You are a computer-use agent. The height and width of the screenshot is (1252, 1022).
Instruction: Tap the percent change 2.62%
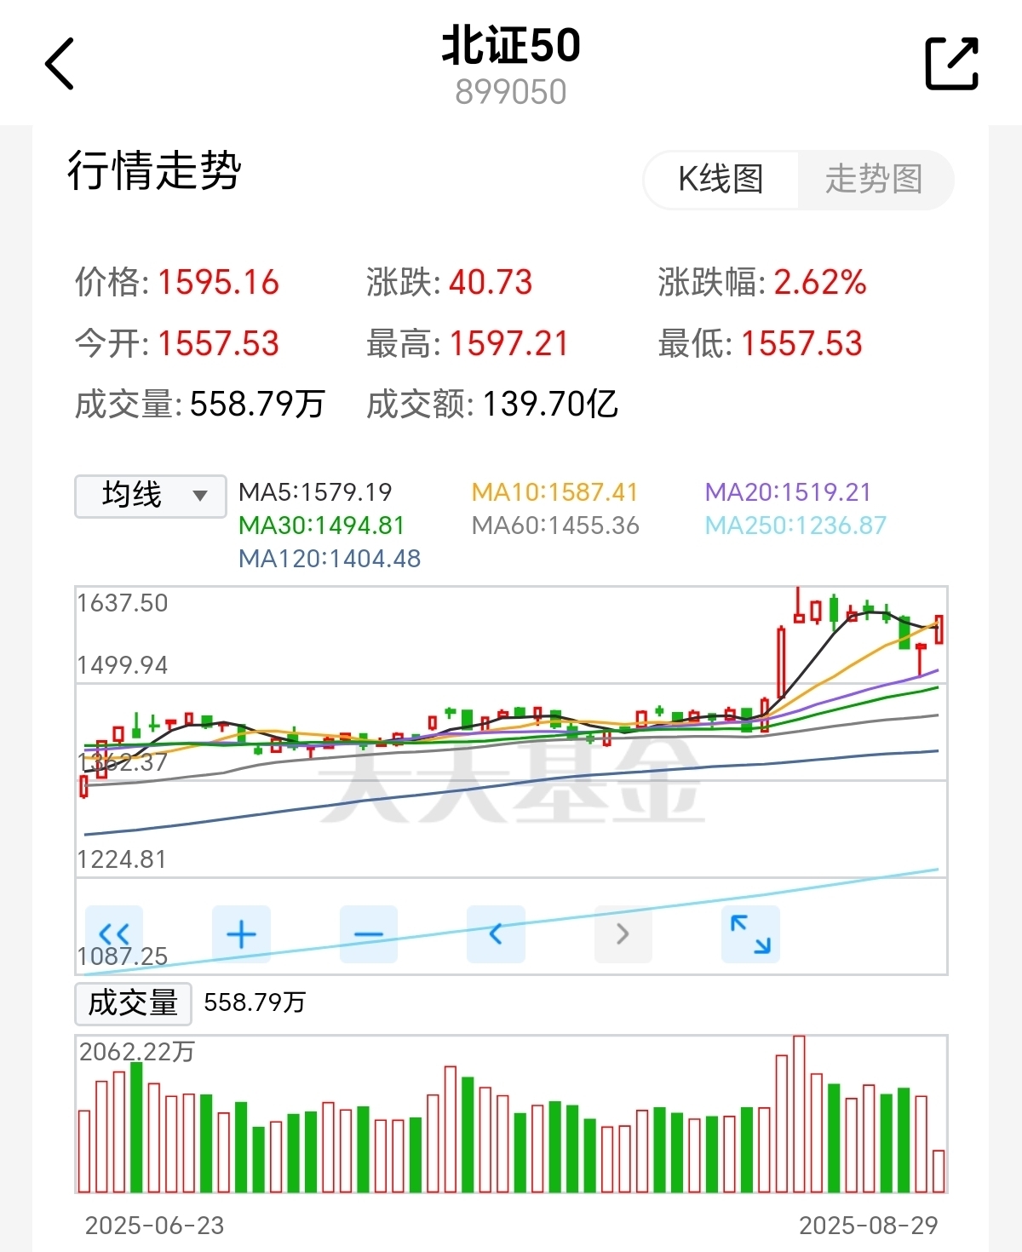[x=820, y=283]
